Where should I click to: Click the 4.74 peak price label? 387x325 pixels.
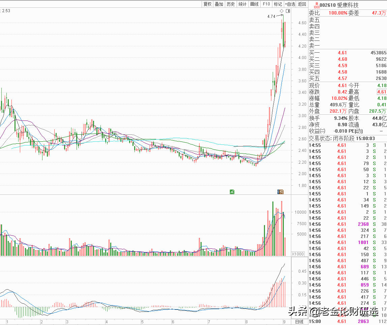pos(271,16)
